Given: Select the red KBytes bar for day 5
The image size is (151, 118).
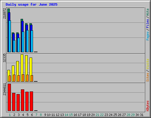Looking at the screenshot, I should coord(27,101).
